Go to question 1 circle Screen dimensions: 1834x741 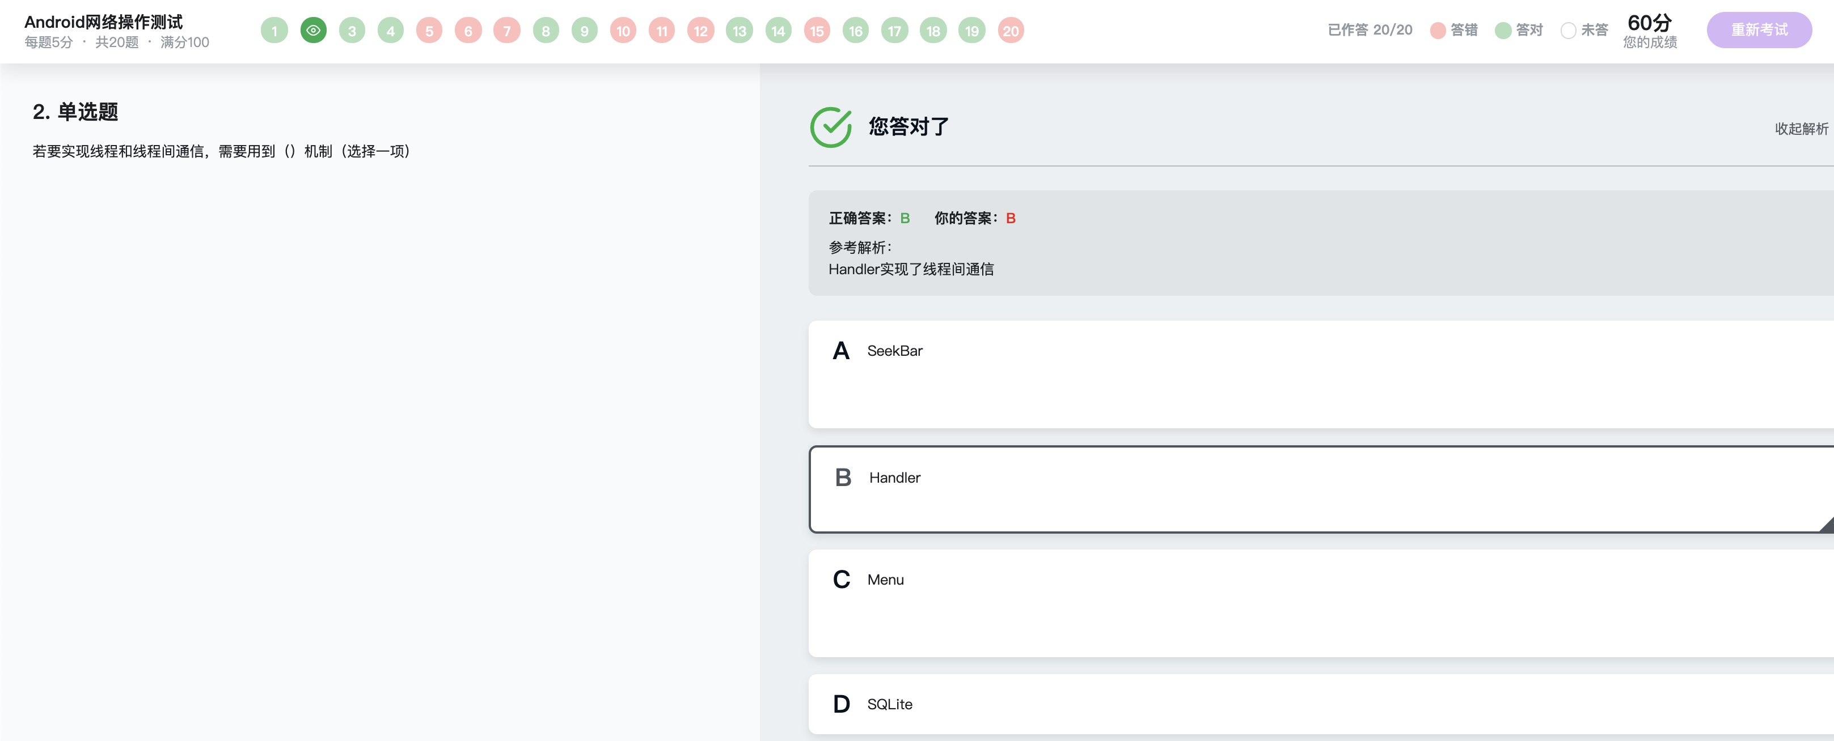pos(274,31)
